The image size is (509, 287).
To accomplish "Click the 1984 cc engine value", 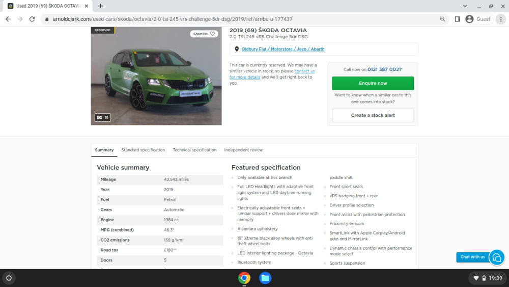I will tap(171, 220).
